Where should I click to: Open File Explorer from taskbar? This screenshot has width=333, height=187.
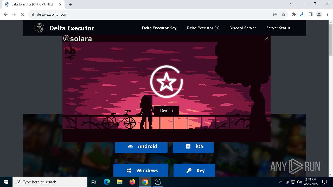pyautogui.click(x=120, y=182)
